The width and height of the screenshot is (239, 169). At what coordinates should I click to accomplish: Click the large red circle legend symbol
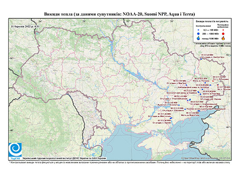(x=223, y=34)
